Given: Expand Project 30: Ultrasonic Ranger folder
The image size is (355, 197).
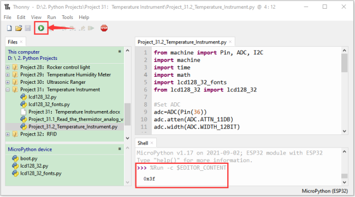Looking at the screenshot, I should click(8, 82).
